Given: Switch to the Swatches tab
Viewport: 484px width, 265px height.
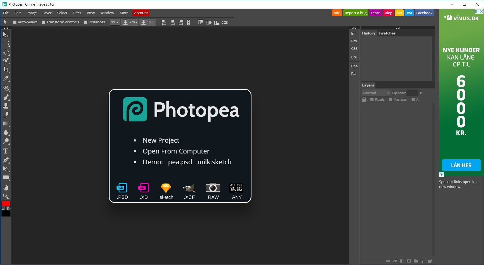Looking at the screenshot, I should (x=387, y=33).
